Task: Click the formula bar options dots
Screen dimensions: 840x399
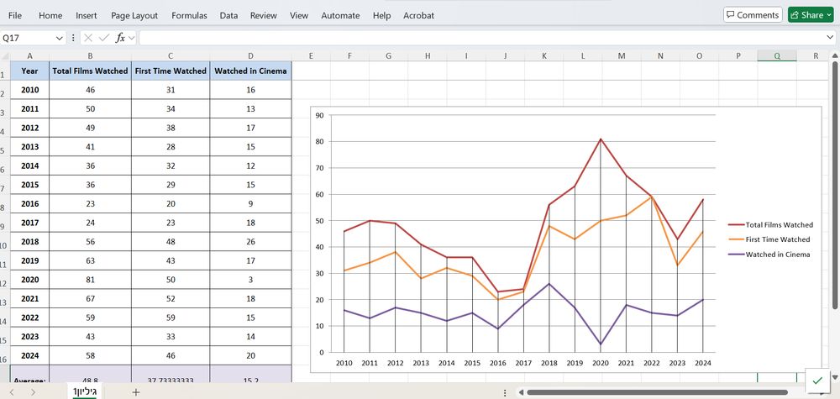Action: click(x=73, y=38)
